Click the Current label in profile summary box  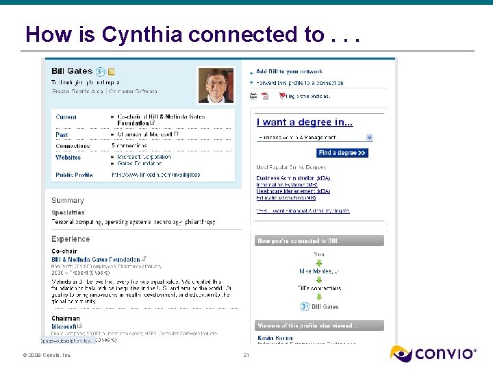66,117
